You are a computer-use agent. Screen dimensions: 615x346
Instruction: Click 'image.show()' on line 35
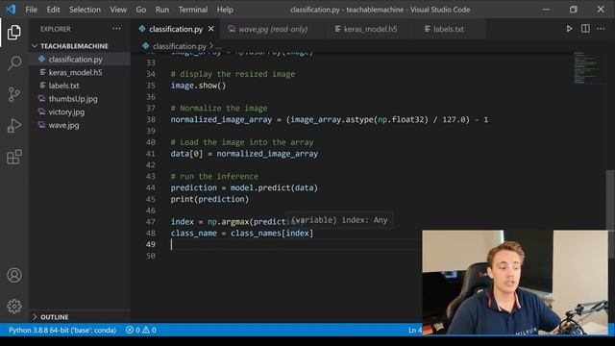[198, 86]
